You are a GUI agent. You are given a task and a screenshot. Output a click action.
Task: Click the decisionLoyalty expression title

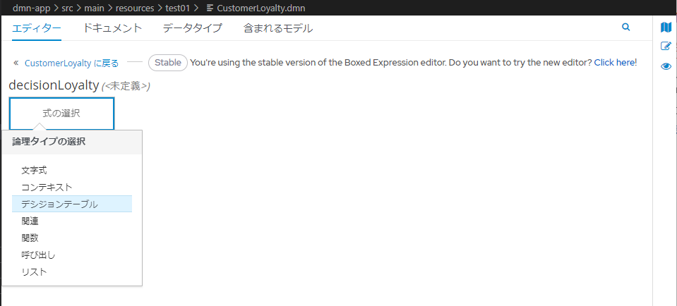[54, 85]
